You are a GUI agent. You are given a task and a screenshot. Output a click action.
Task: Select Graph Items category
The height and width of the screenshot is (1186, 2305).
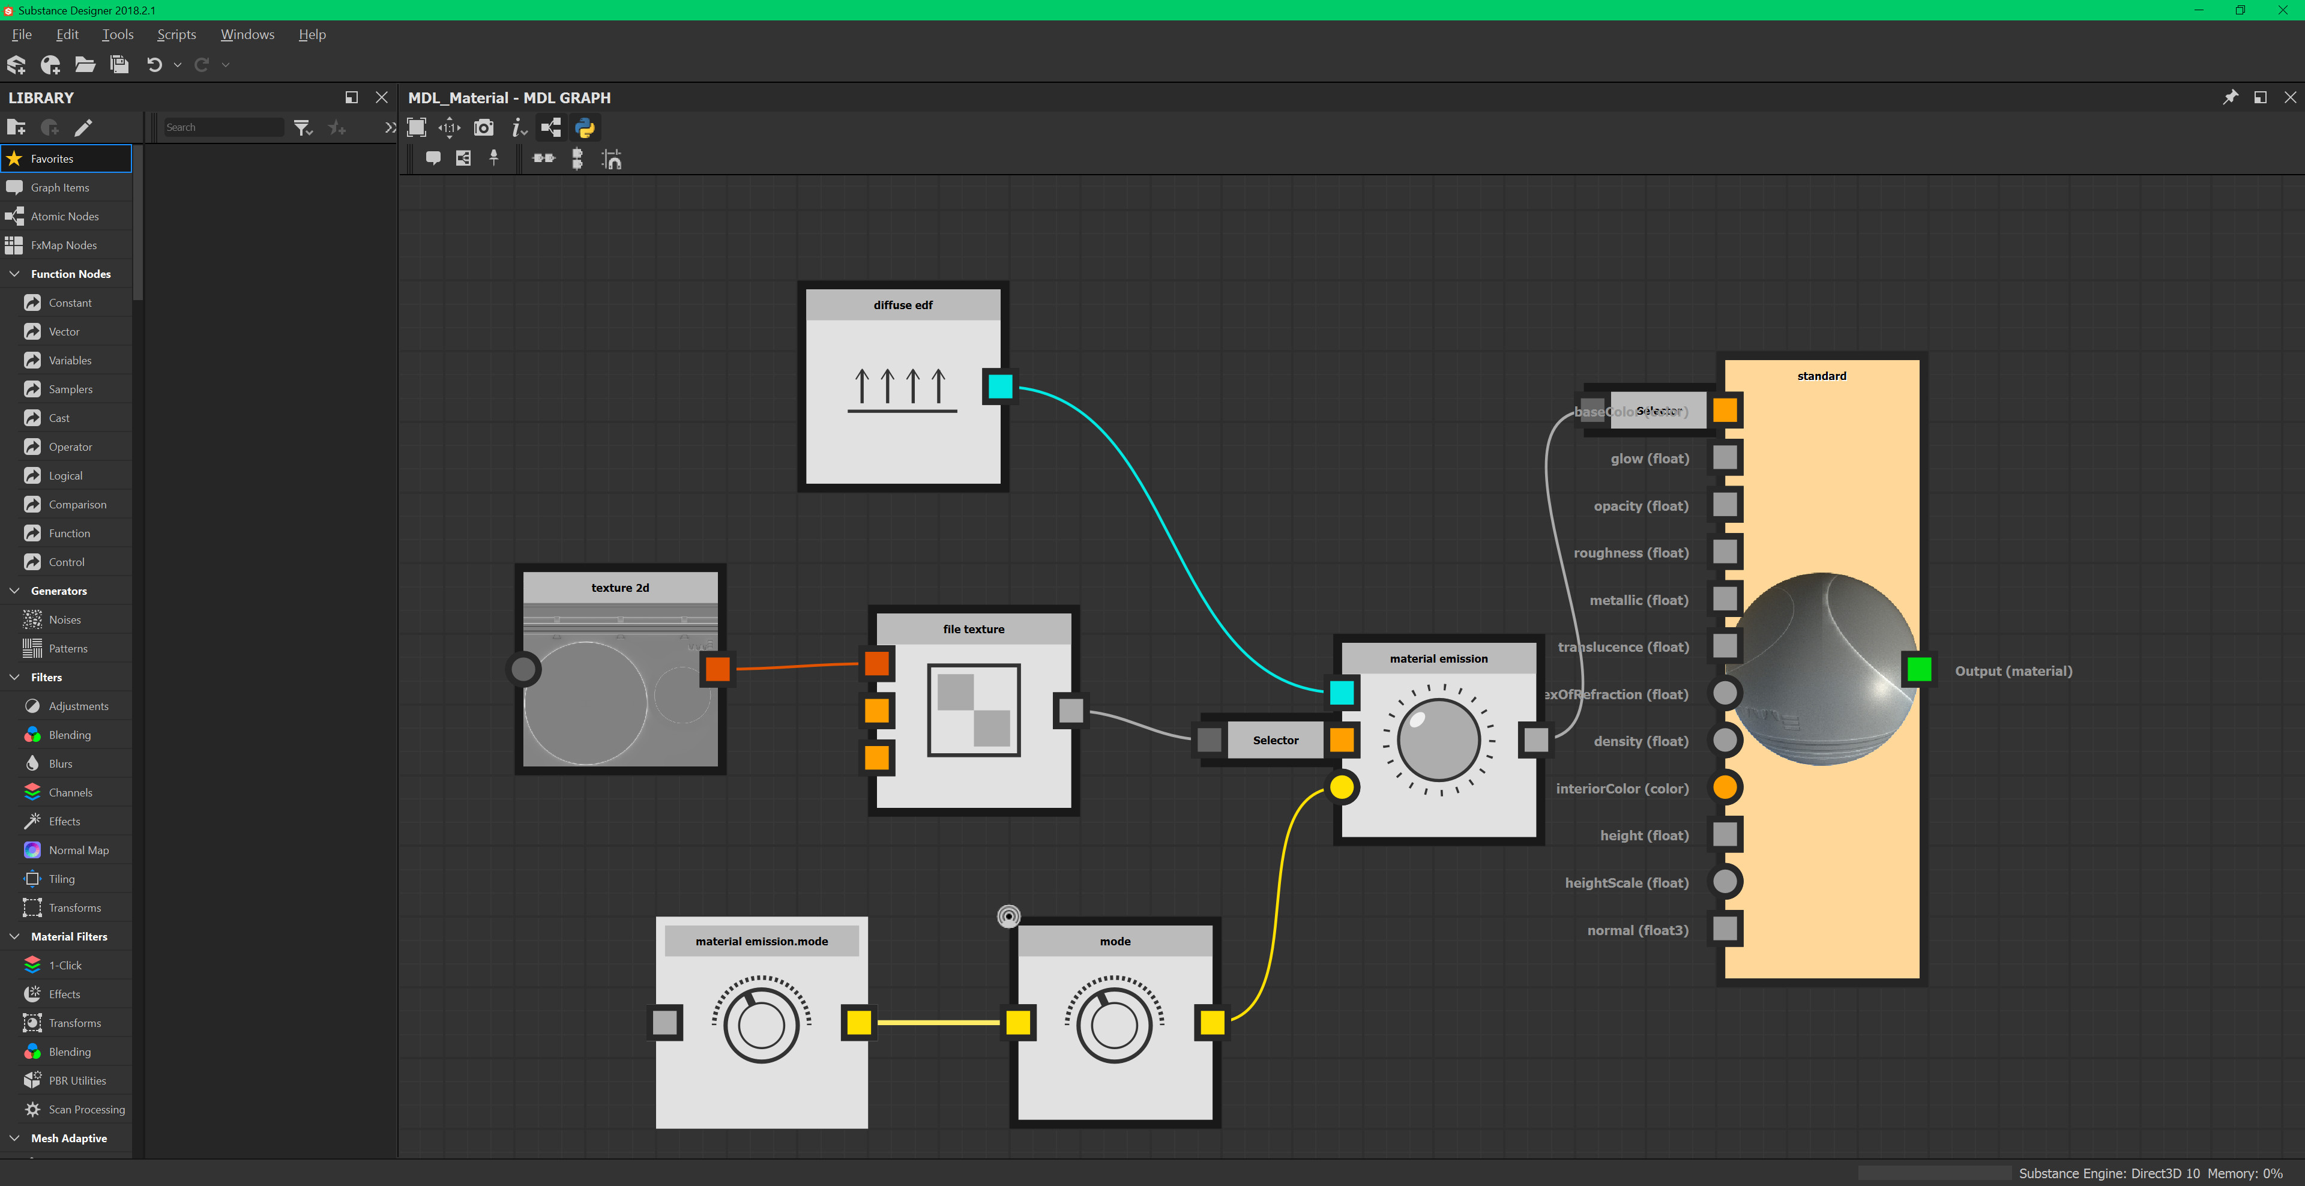66,187
